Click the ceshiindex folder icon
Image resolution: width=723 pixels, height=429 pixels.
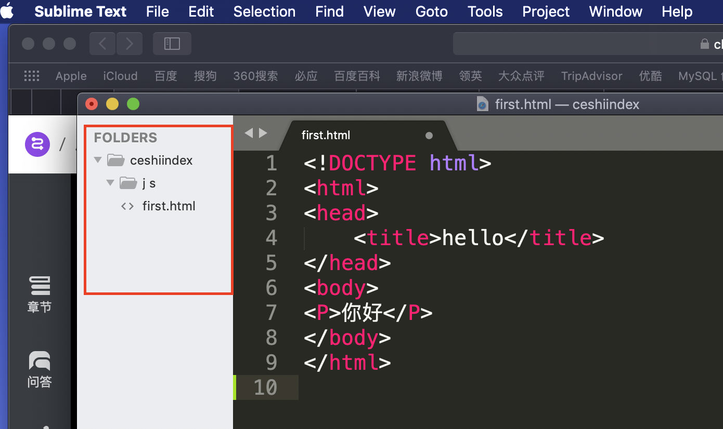115,160
